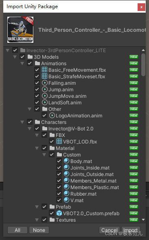Click the Prefab folder icon
149x240 pixels.
pos(52,207)
